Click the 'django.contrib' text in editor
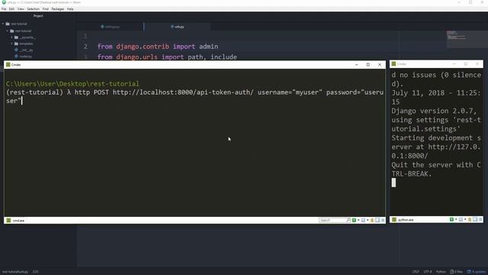The width and height of the screenshot is (488, 275). [143, 47]
